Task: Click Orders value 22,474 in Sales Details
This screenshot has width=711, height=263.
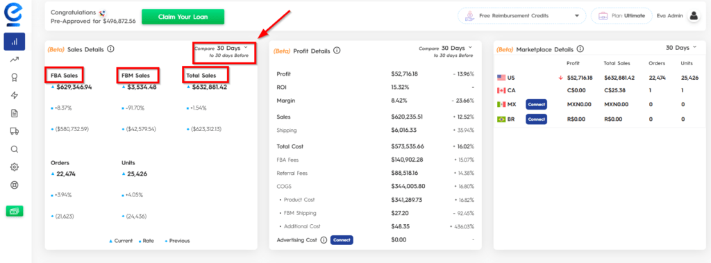Action: 66,174
